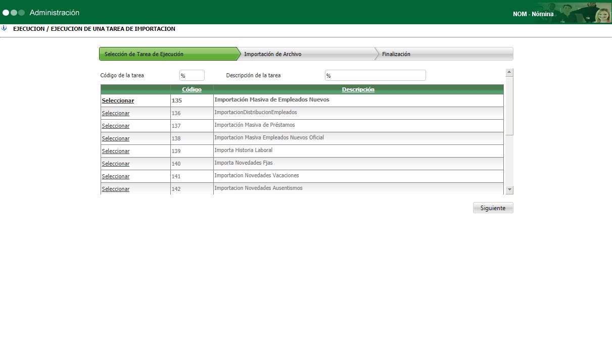Click the Código de la tarea input field
The width and height of the screenshot is (612, 349).
pyautogui.click(x=192, y=75)
